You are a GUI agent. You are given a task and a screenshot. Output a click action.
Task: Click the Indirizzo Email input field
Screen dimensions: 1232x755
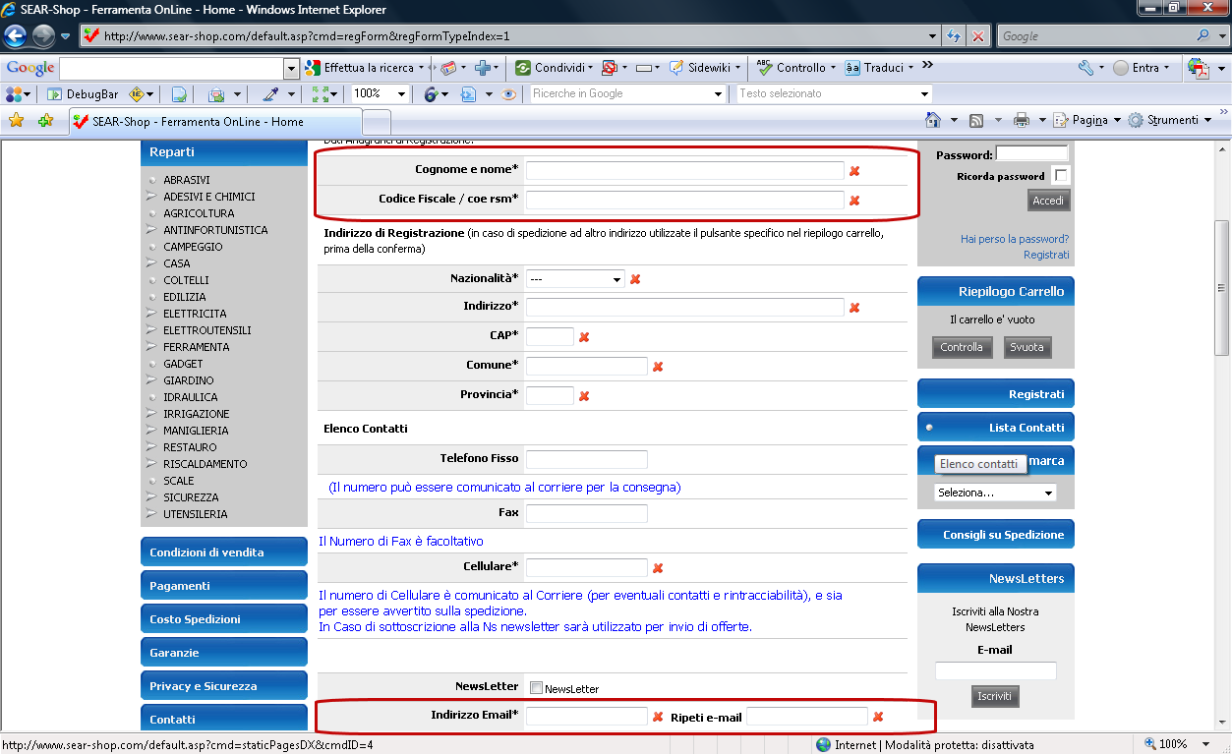tap(587, 716)
